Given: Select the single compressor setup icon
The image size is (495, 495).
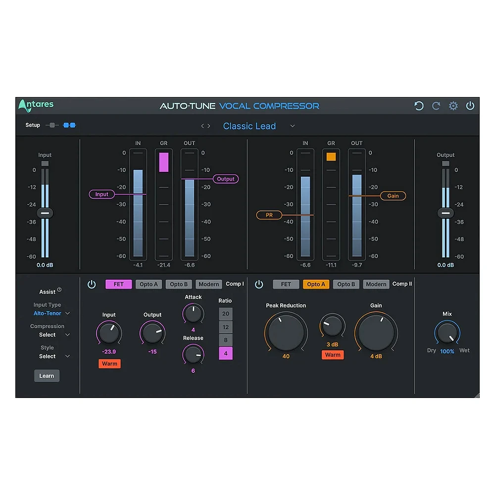Looking at the screenshot, I should pyautogui.click(x=52, y=125).
